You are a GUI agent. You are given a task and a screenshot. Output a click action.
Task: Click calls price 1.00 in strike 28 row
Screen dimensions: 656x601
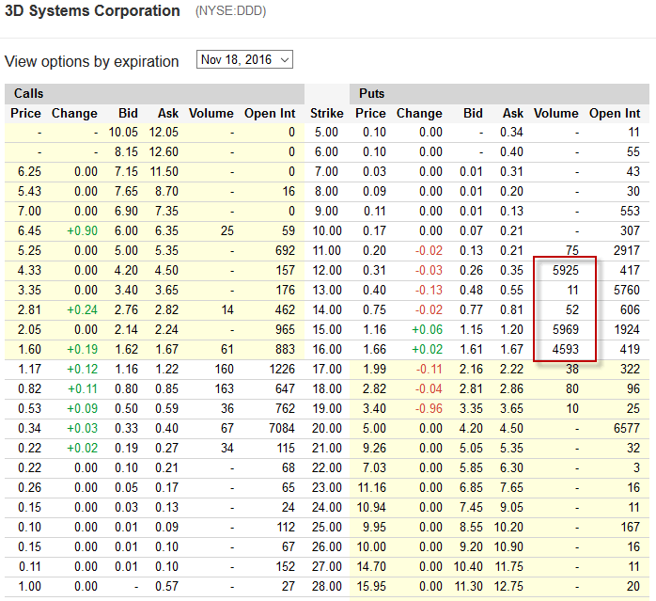(x=29, y=586)
